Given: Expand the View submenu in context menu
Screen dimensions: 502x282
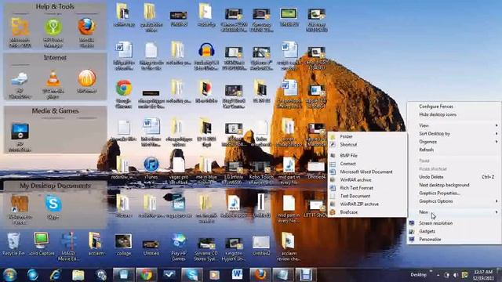Looking at the screenshot, I should pos(454,125).
